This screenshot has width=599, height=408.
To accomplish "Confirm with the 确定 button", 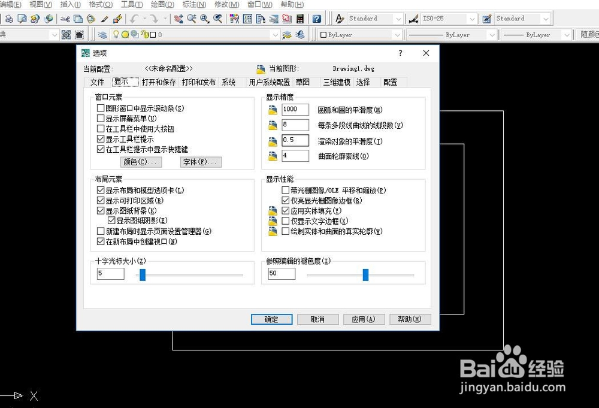I will click(x=271, y=319).
